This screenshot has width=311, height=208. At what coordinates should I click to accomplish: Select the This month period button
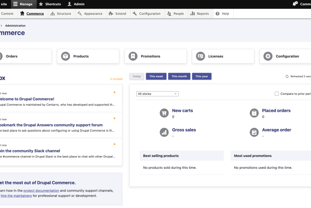tap(179, 76)
